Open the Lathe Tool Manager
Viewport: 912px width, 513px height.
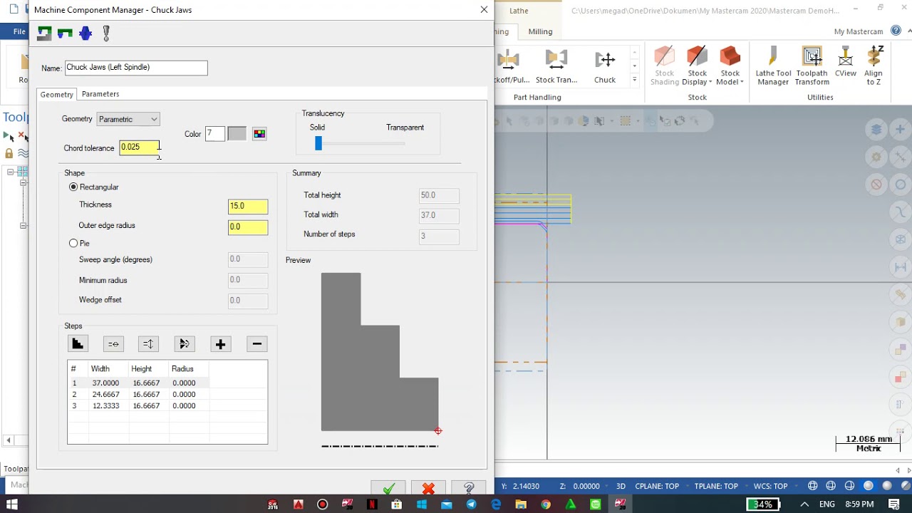coord(773,66)
